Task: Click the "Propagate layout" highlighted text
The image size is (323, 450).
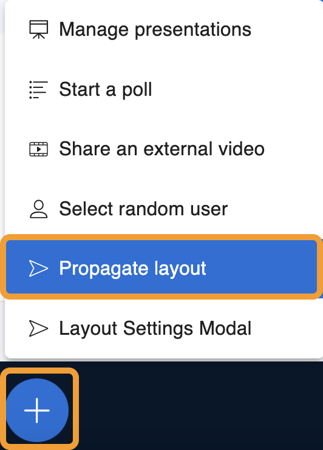Action: pyautogui.click(x=132, y=269)
